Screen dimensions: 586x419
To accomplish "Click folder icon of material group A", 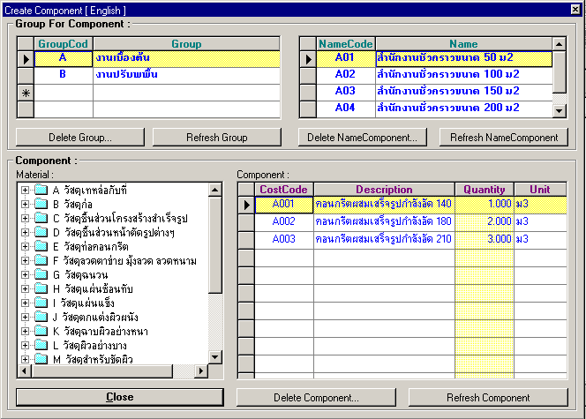I will pos(41,190).
